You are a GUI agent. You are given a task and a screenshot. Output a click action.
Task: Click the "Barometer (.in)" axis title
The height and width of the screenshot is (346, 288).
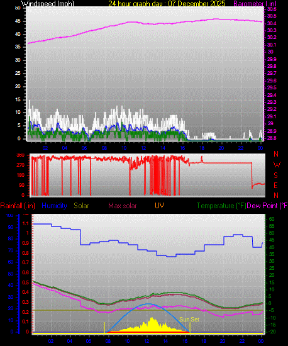pyautogui.click(x=255, y=4)
